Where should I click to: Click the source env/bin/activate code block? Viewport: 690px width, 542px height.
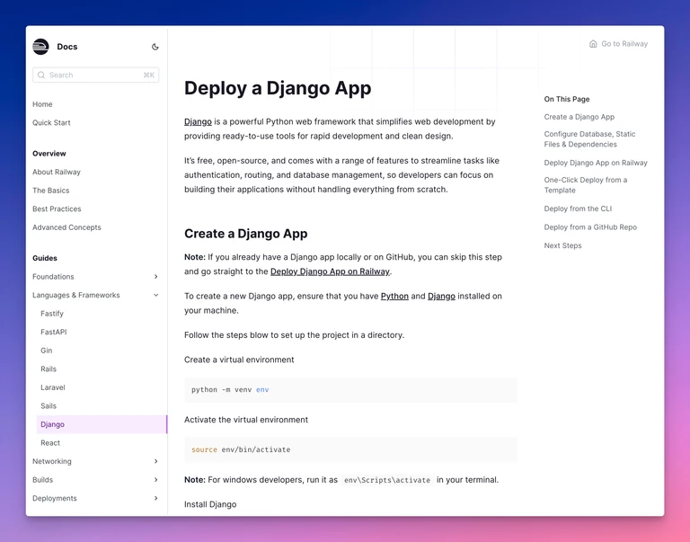pos(350,450)
